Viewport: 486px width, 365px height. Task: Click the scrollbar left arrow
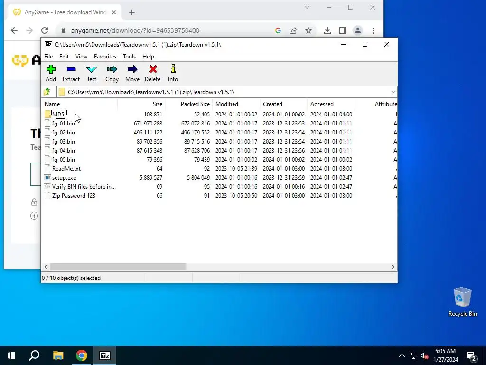[x=46, y=267]
